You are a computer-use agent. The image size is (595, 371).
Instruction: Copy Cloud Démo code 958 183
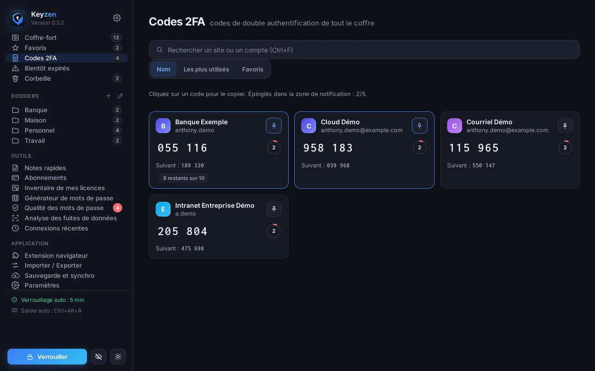click(328, 148)
